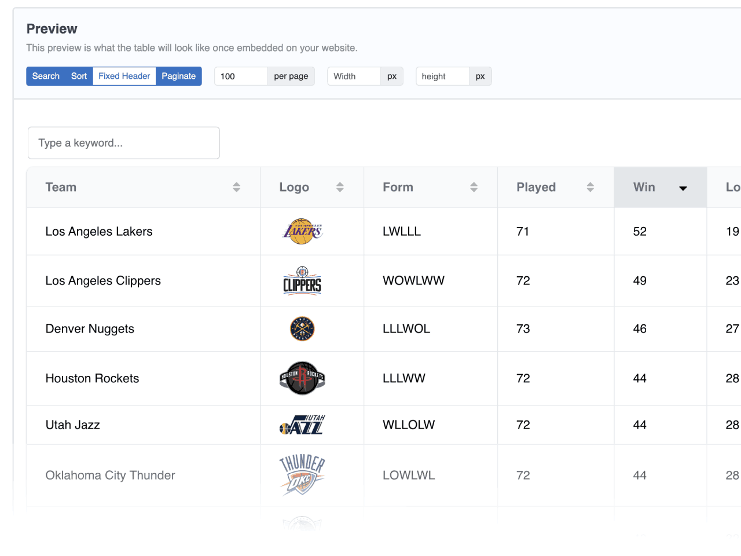Click the Nuggets win value 46
This screenshot has height=556, width=741.
pyautogui.click(x=640, y=329)
